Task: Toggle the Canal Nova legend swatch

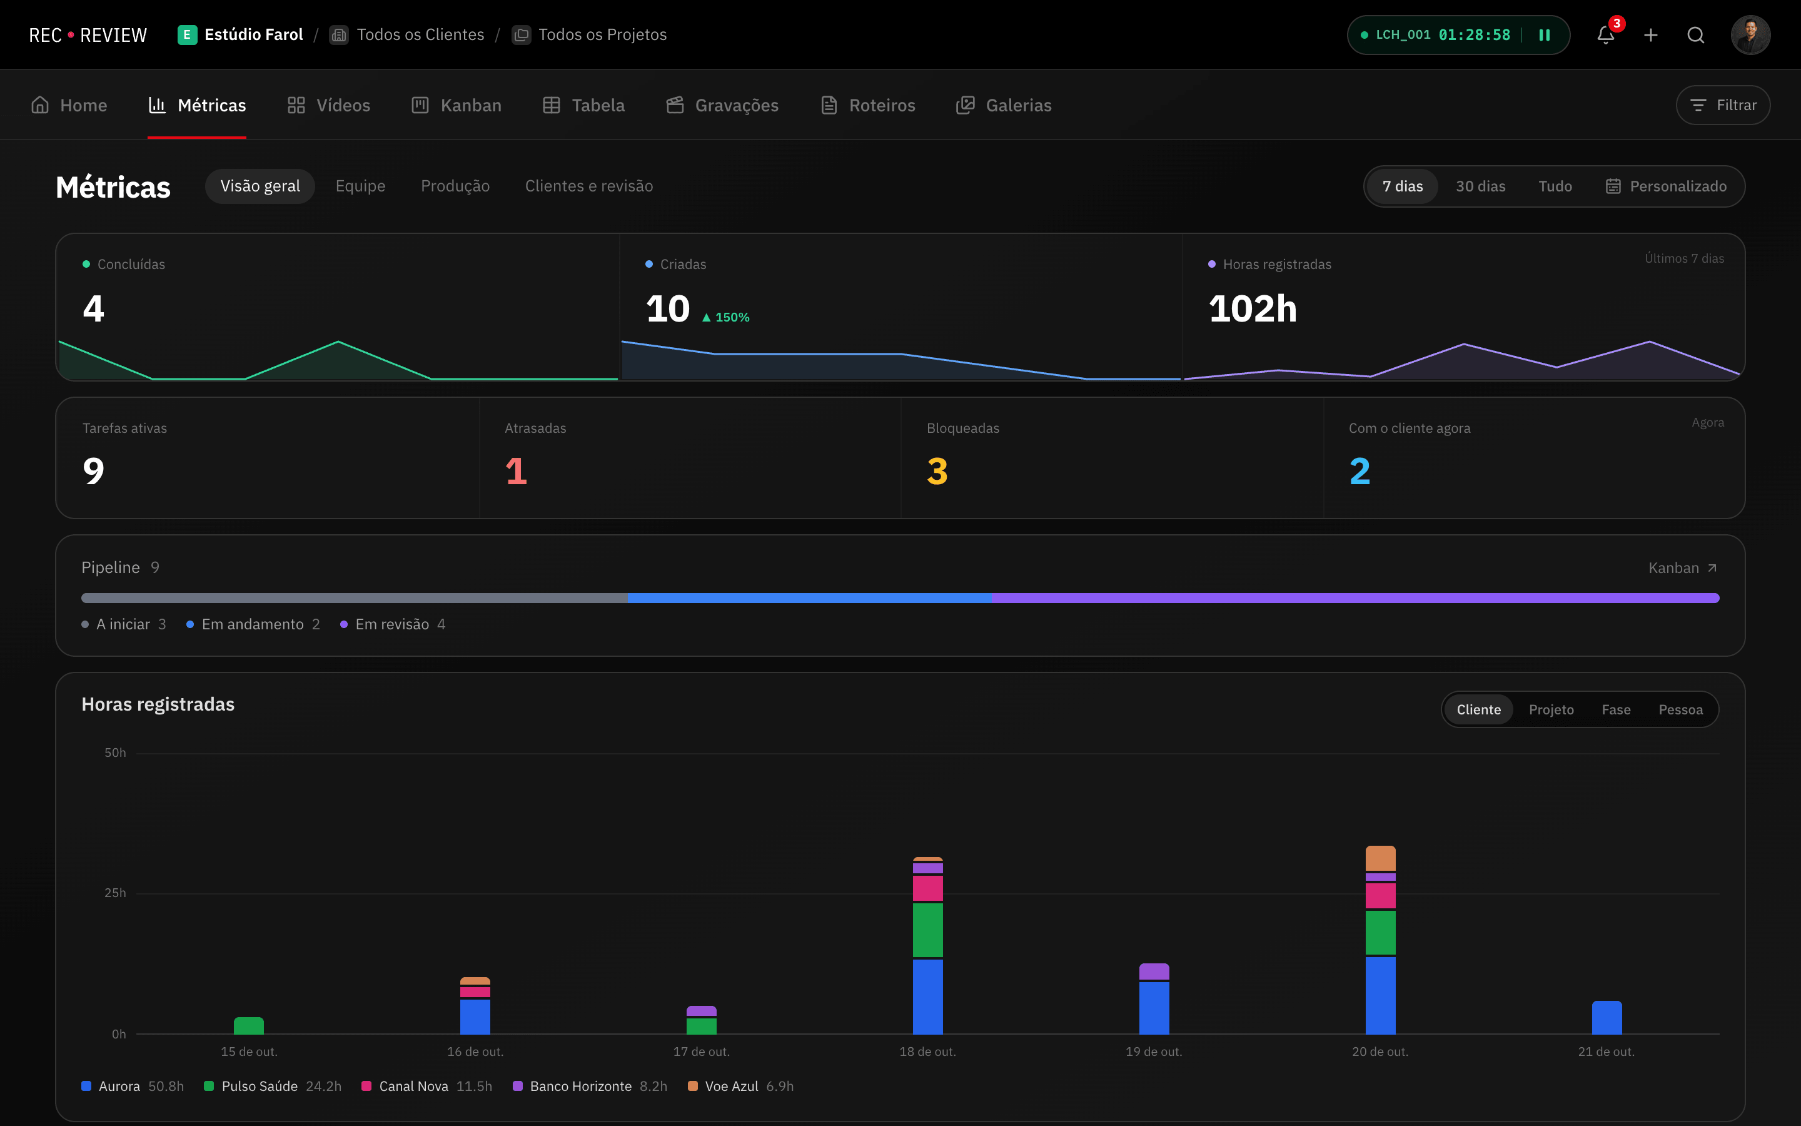Action: pos(366,1086)
